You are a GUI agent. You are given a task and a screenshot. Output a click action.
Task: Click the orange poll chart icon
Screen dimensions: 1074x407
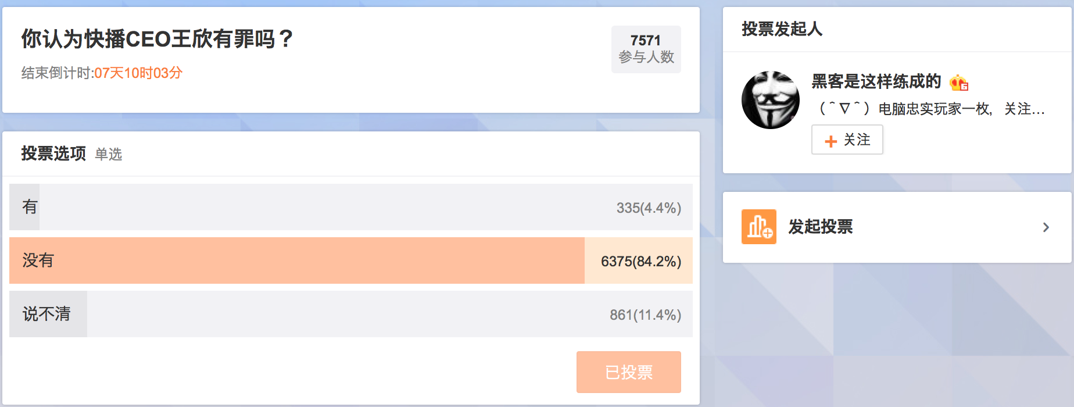[758, 227]
